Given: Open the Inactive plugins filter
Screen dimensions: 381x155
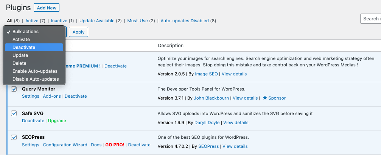Looking at the screenshot, I should click(x=59, y=21).
